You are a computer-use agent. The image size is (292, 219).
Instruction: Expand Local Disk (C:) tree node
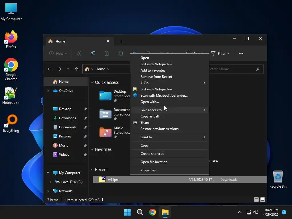(x=50, y=182)
